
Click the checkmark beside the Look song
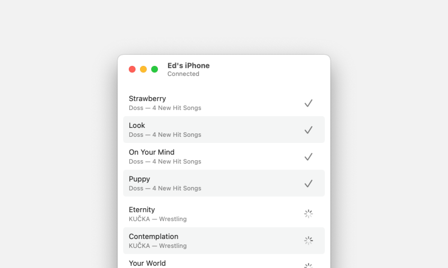pyautogui.click(x=308, y=130)
